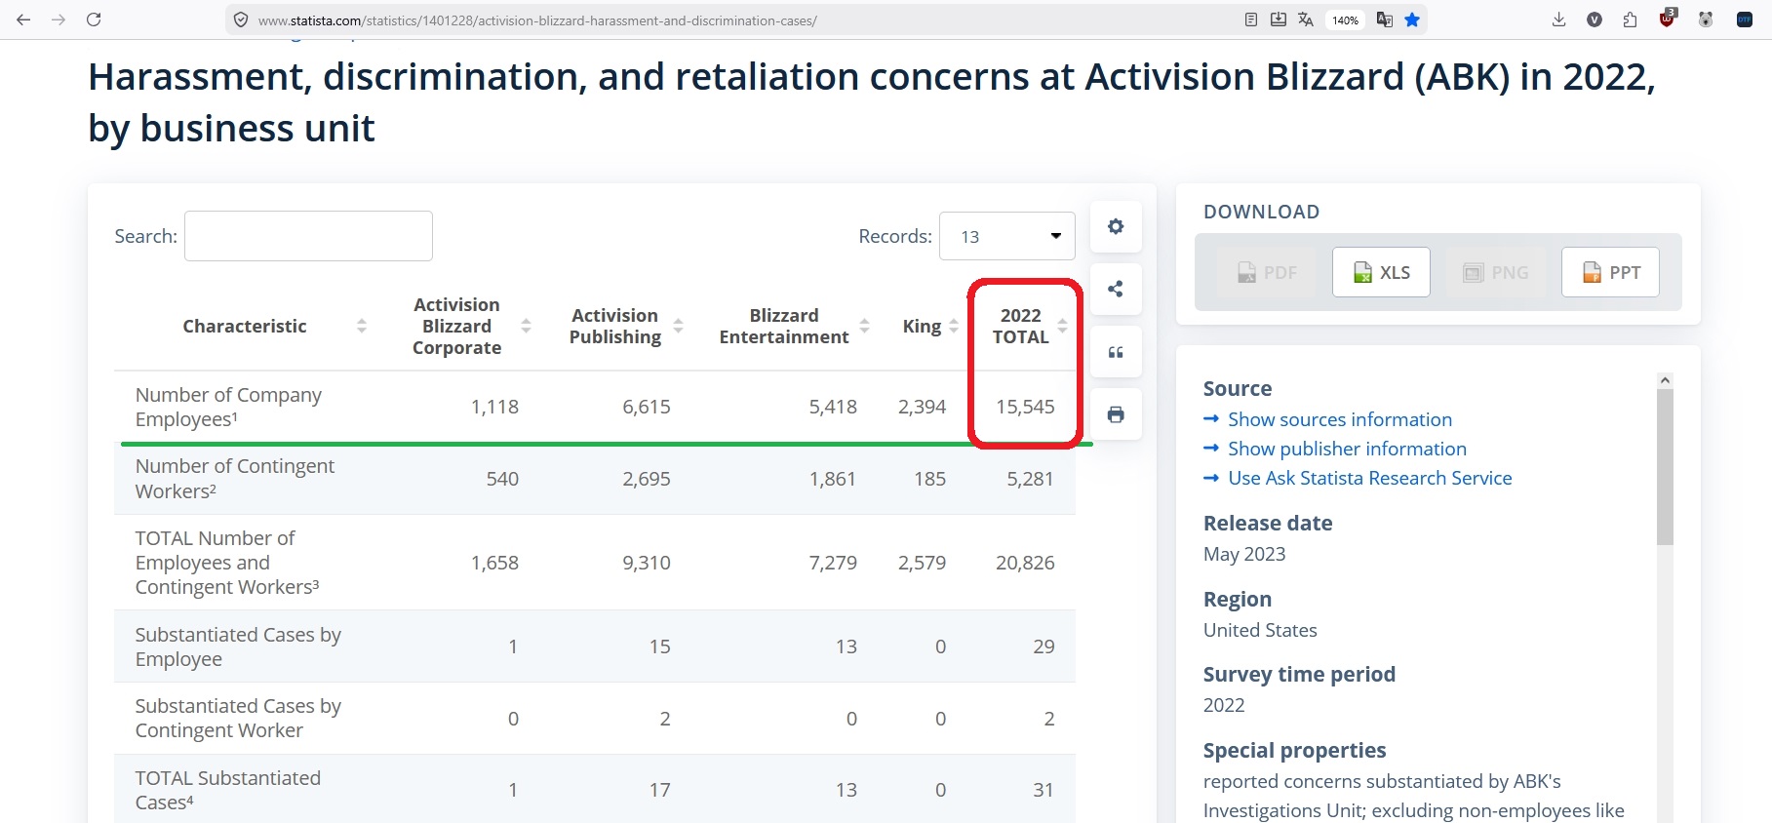Screen dimensions: 1772x823
Task: Open browser downloads arrow icon
Action: 1558,20
